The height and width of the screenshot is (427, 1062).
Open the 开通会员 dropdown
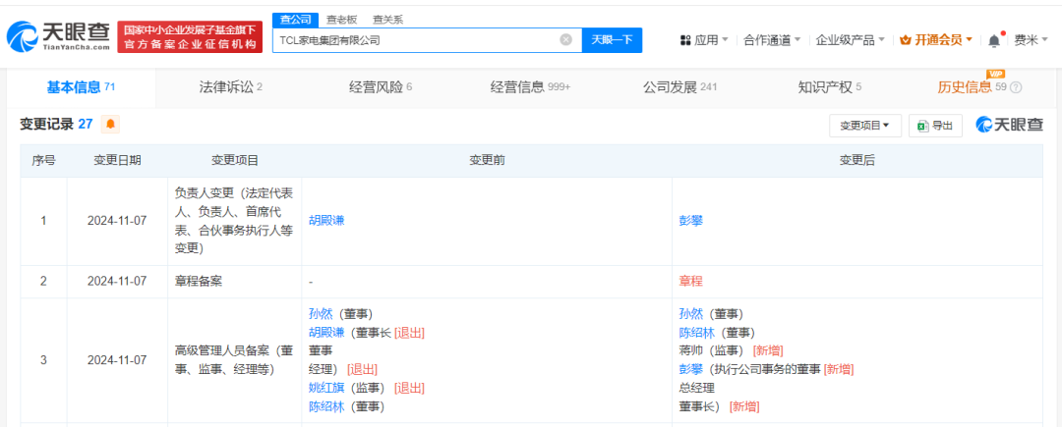tap(937, 40)
